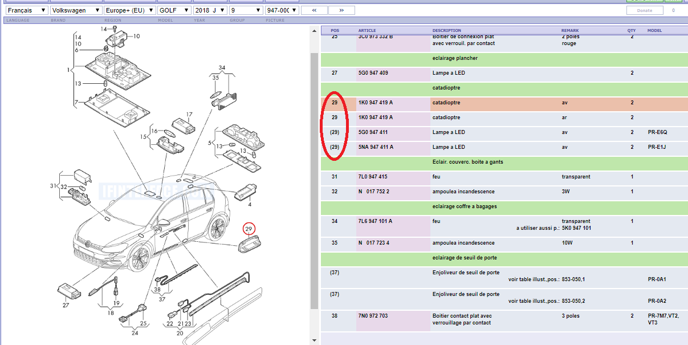Open the 2018 year dropdown
Screen dimensions: 688x345
click(209, 10)
